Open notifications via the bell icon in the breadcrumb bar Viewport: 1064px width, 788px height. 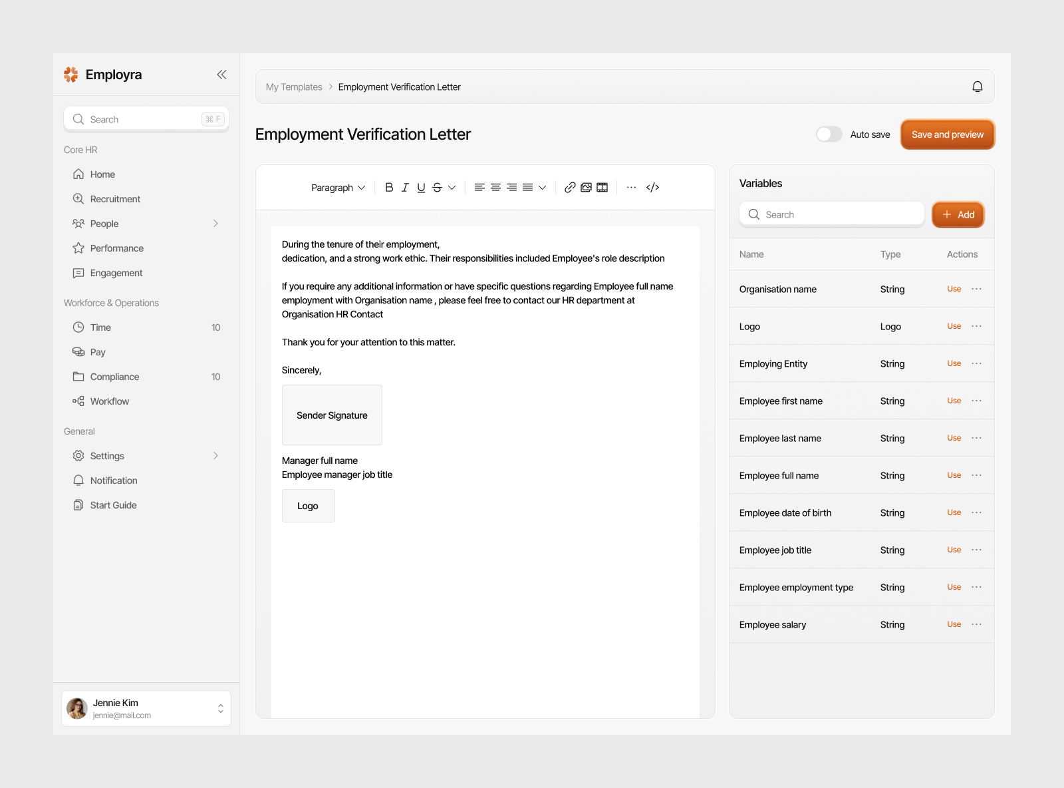[977, 87]
